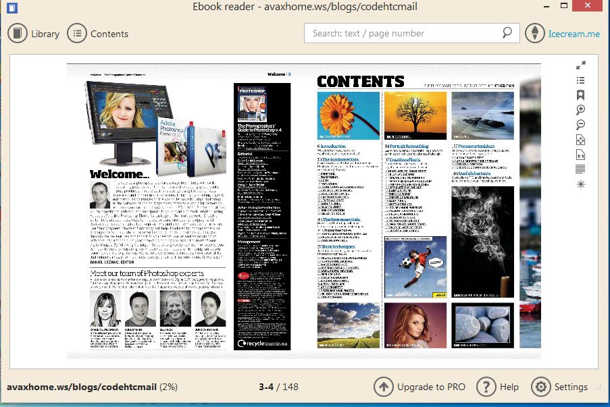The image size is (610, 407).
Task: Focus the search text / page number field
Action: coord(412,33)
